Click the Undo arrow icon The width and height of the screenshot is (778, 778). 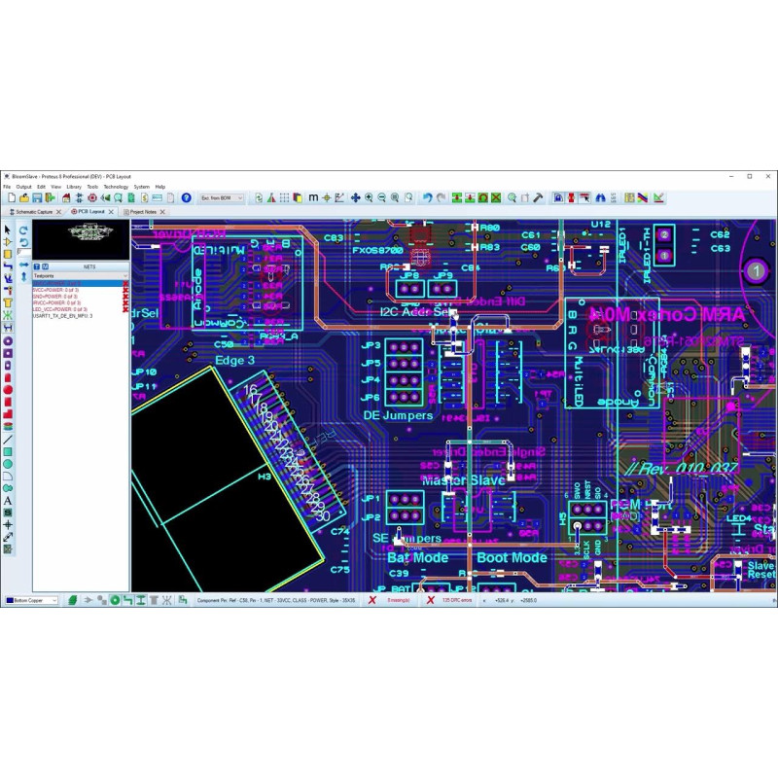coord(426,197)
